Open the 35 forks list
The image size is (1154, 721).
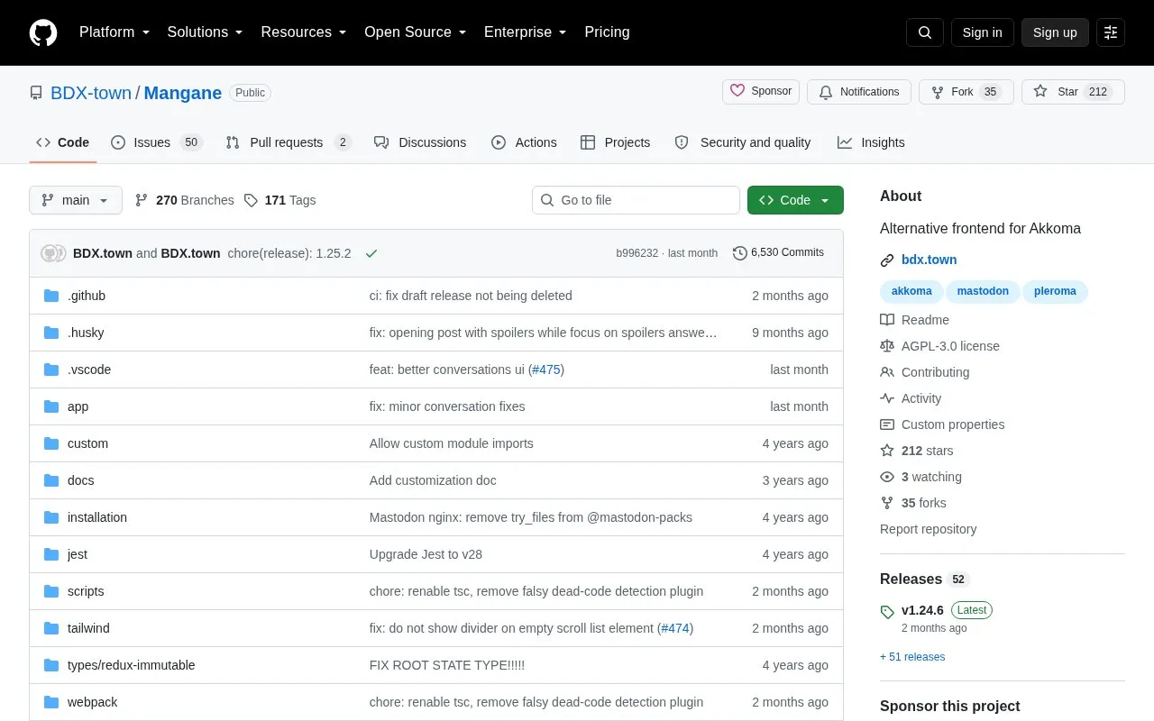point(913,503)
